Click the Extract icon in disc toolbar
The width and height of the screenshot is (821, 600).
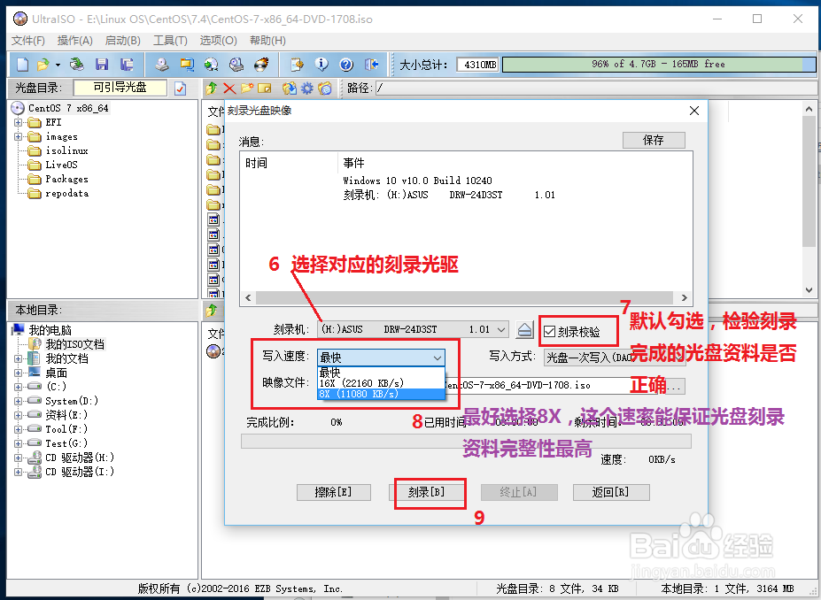(x=289, y=88)
